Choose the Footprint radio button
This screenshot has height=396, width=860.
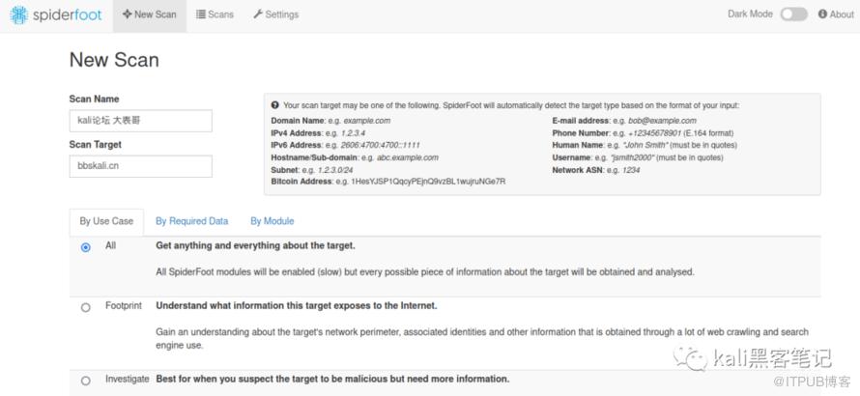[x=86, y=307]
